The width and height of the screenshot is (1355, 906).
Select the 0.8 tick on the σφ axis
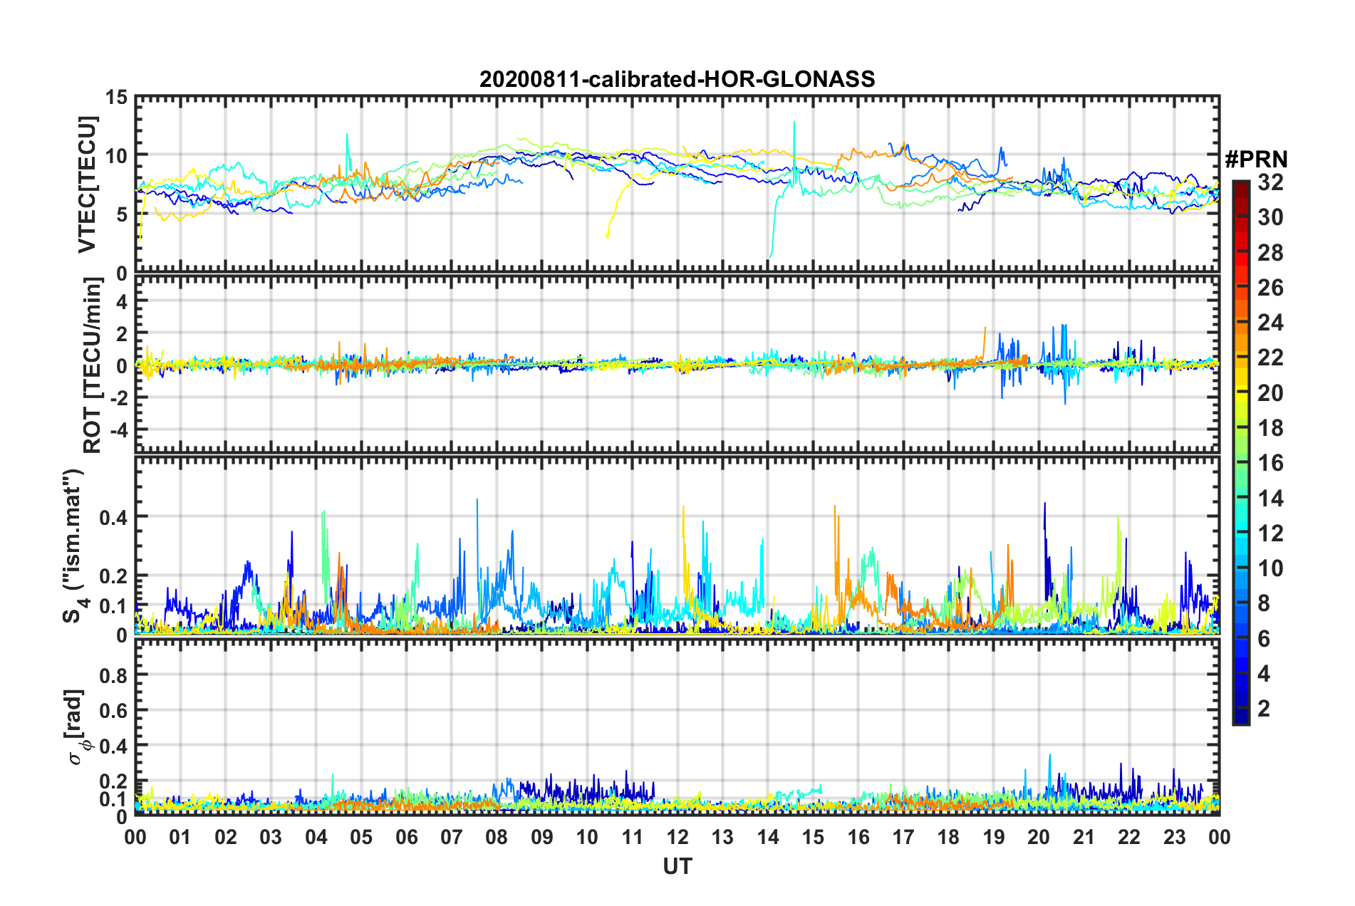pyautogui.click(x=114, y=675)
